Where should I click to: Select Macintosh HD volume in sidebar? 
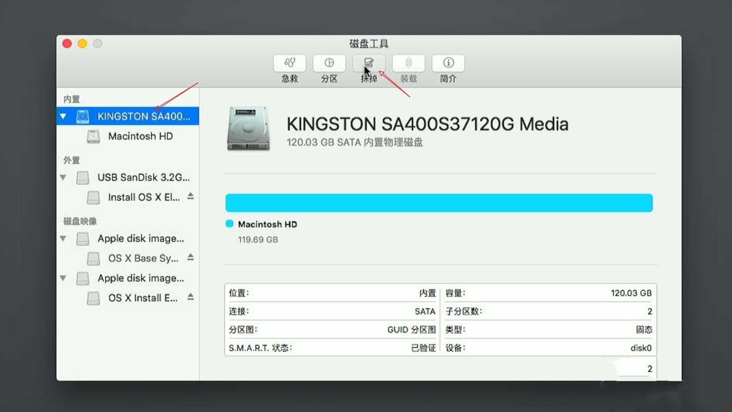pos(140,136)
